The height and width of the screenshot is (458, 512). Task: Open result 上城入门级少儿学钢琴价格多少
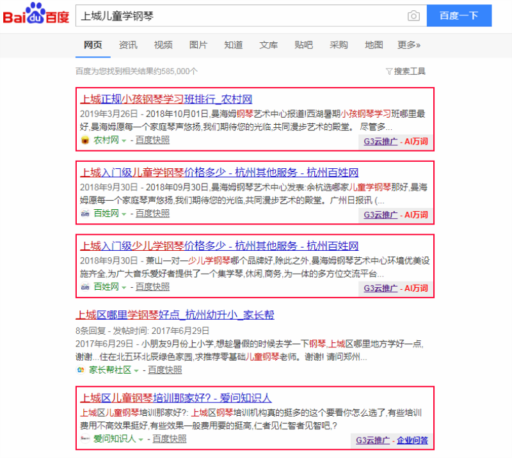(220, 246)
